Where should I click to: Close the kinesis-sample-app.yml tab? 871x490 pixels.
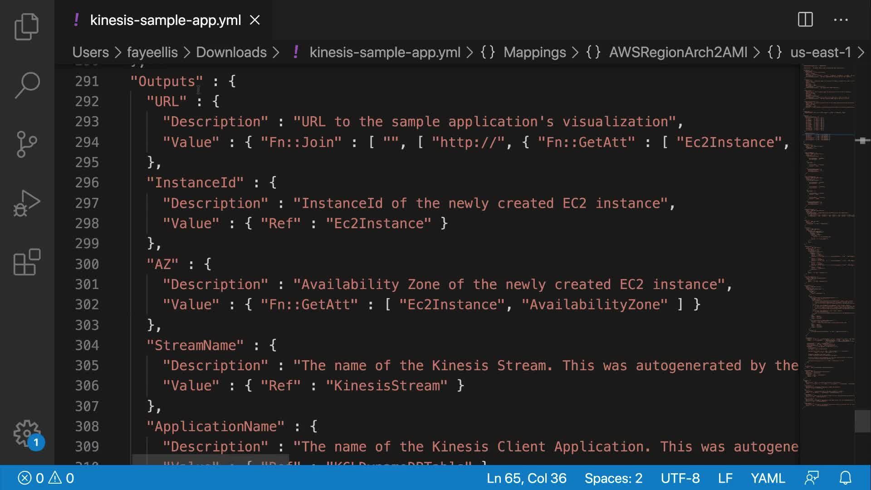(x=255, y=20)
